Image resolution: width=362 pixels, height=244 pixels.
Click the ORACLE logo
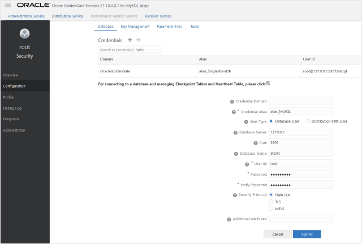(x=33, y=5)
